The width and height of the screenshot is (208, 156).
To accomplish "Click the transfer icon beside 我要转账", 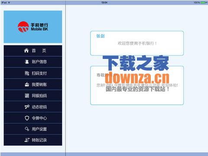I will click(27, 84).
